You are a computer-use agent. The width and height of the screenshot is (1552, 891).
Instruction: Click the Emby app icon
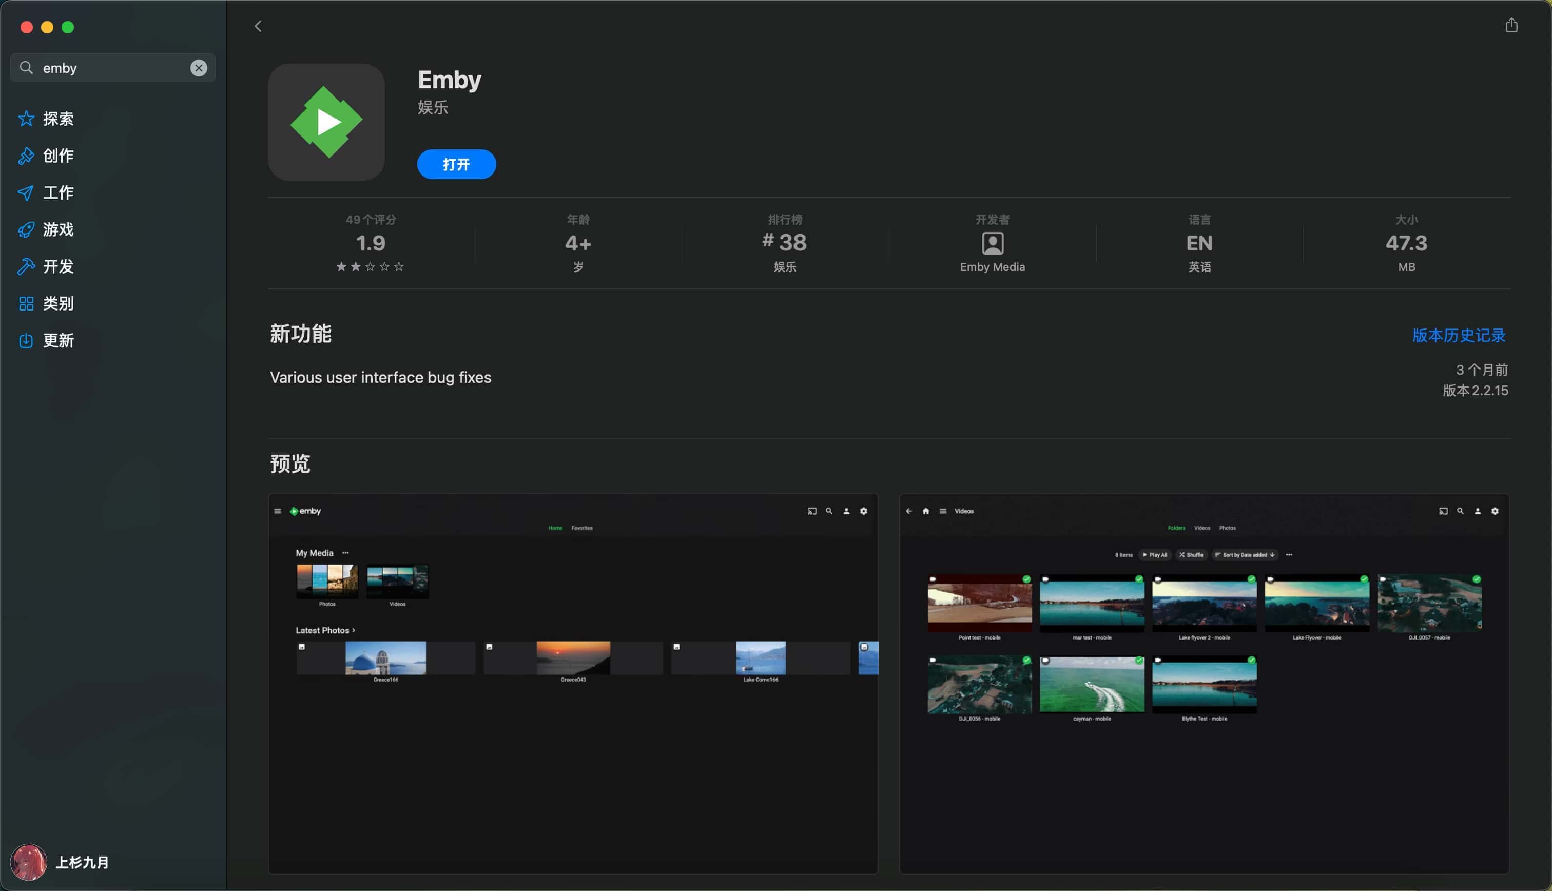[326, 122]
